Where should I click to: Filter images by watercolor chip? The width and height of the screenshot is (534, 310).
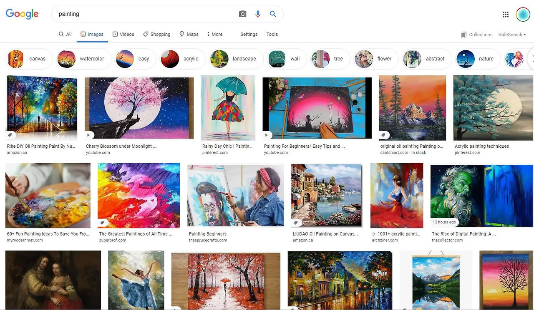coord(84,59)
